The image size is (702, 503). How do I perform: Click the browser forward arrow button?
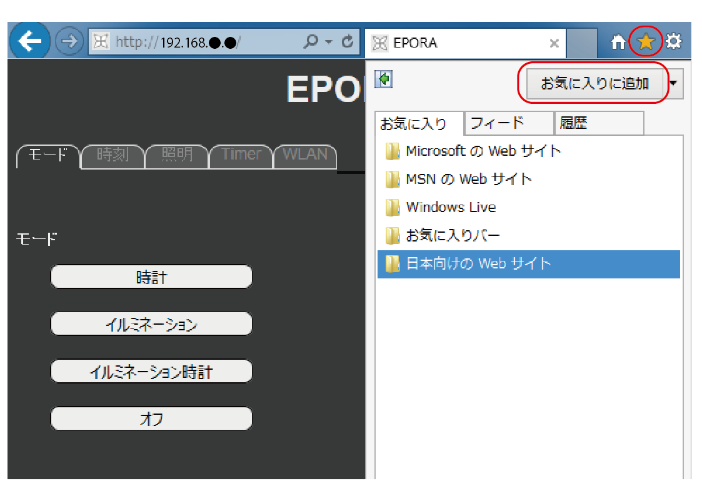(x=69, y=42)
